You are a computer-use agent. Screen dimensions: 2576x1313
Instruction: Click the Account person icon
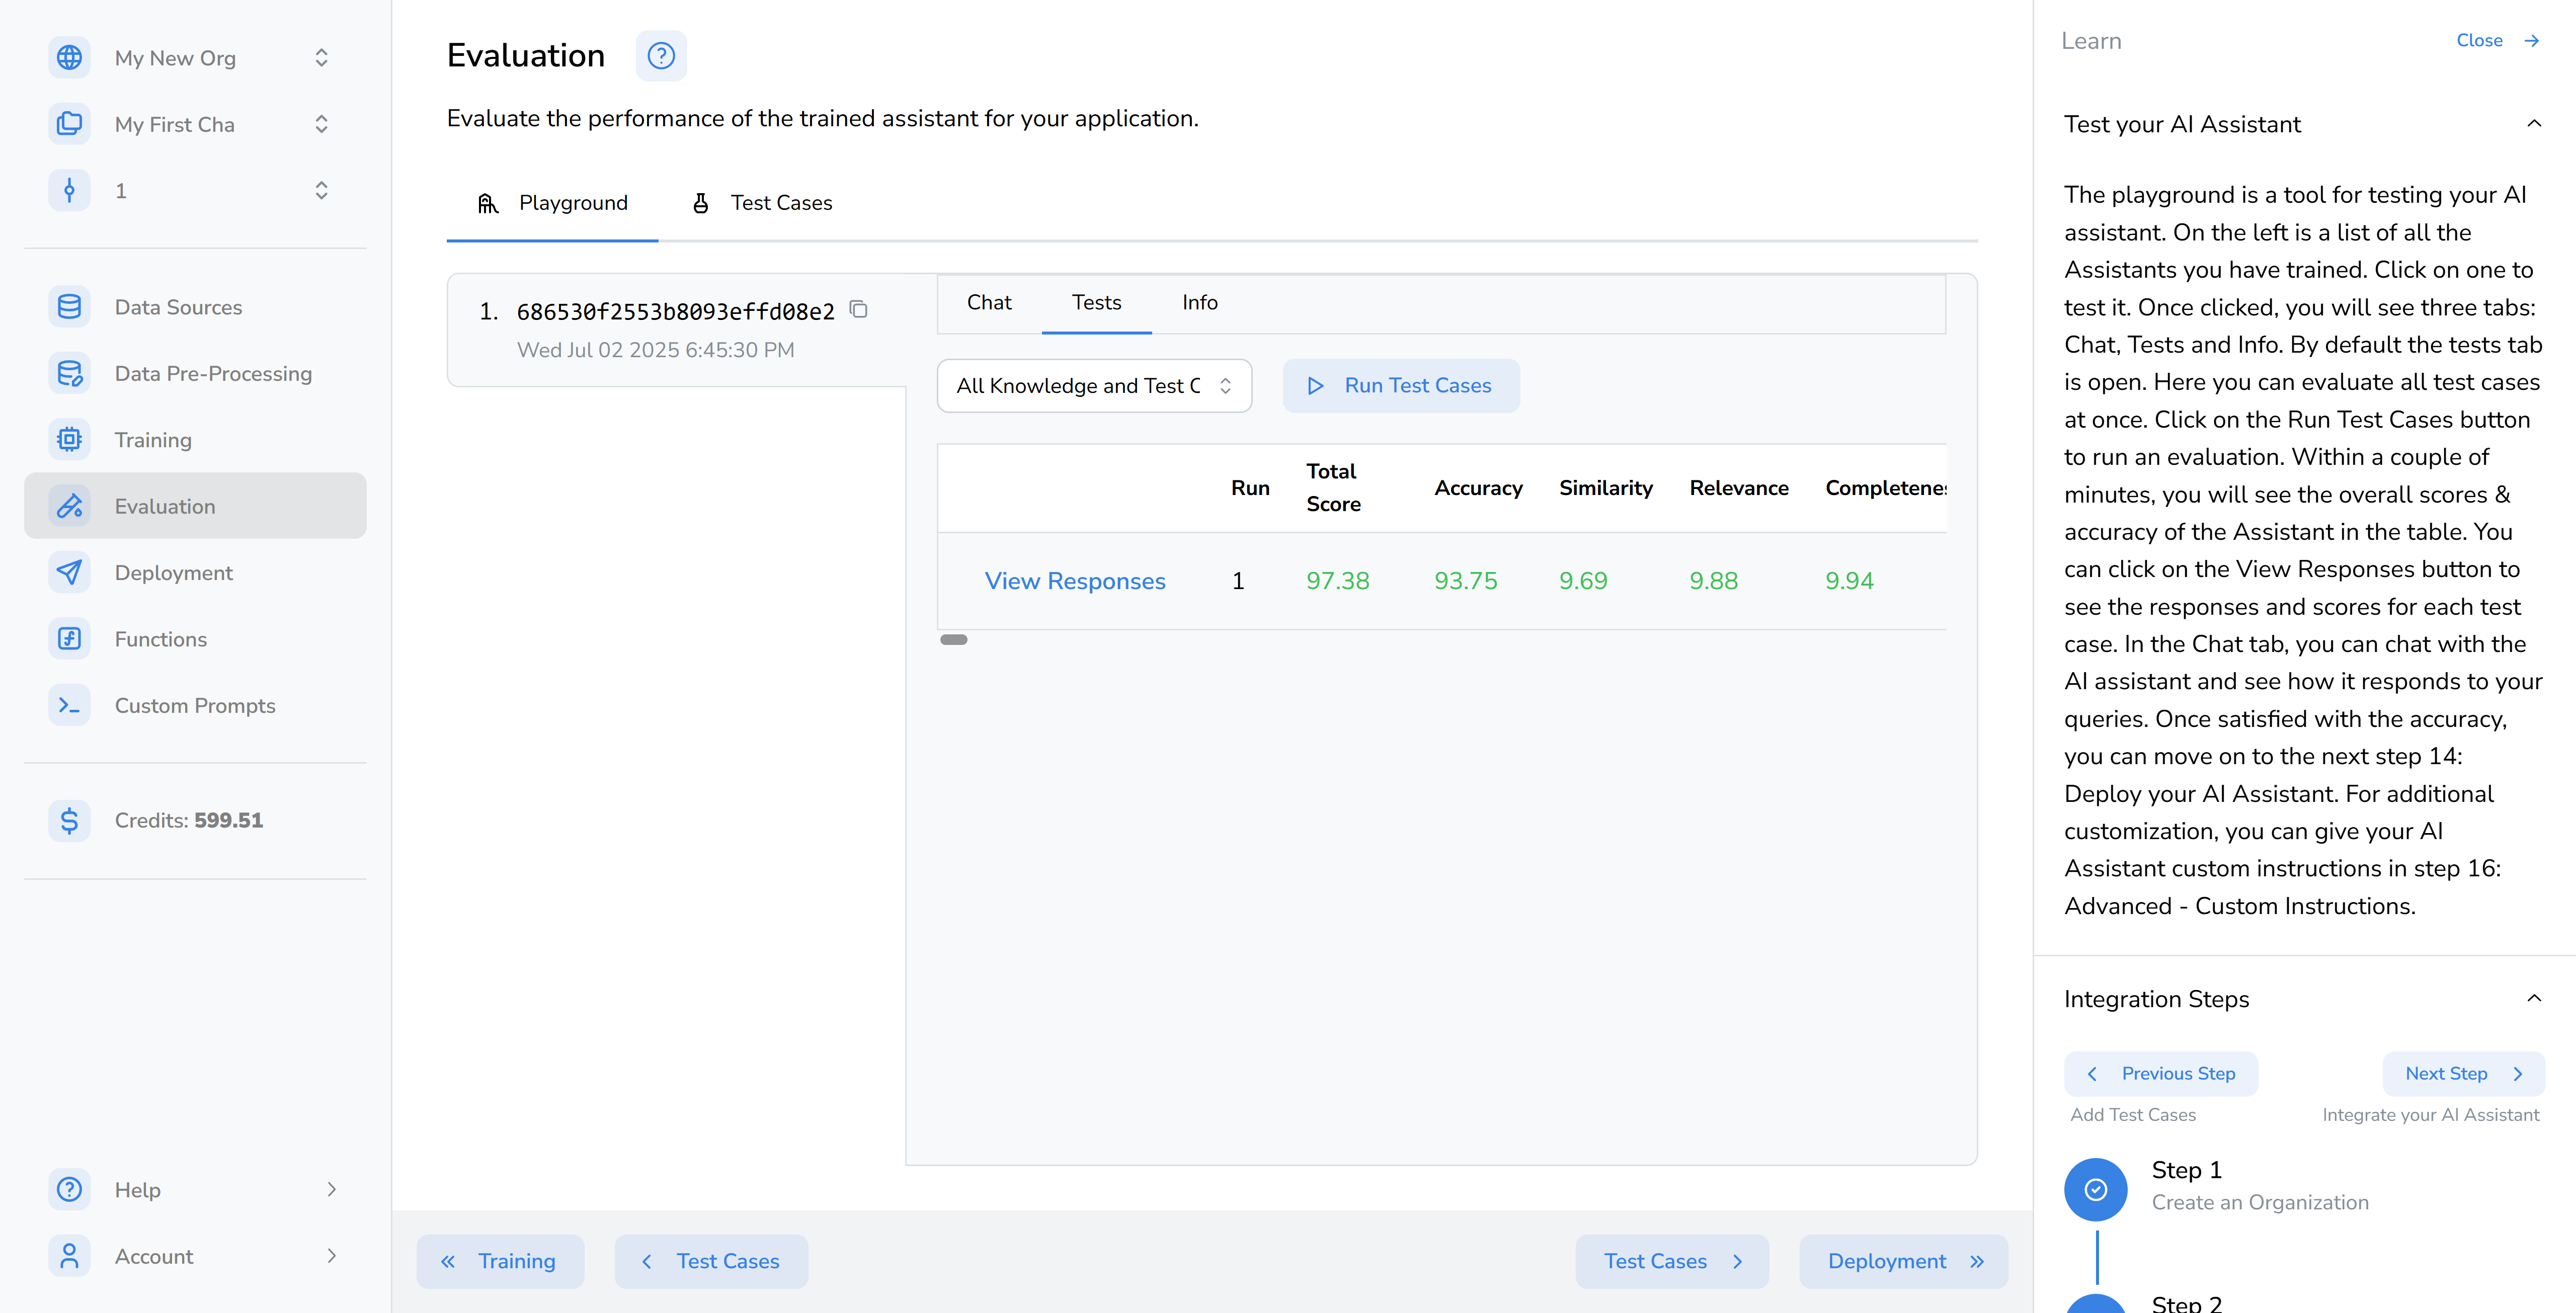click(69, 1256)
